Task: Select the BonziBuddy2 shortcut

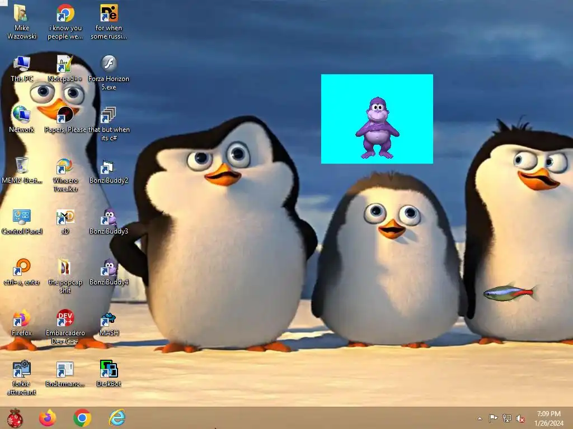Action: click(107, 166)
